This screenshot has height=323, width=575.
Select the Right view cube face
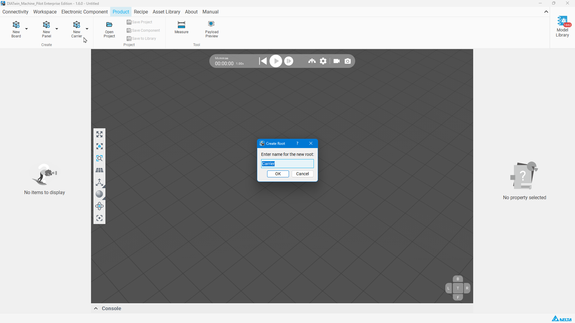(x=467, y=288)
